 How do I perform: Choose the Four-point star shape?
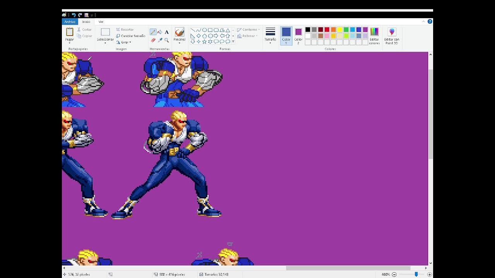point(198,42)
